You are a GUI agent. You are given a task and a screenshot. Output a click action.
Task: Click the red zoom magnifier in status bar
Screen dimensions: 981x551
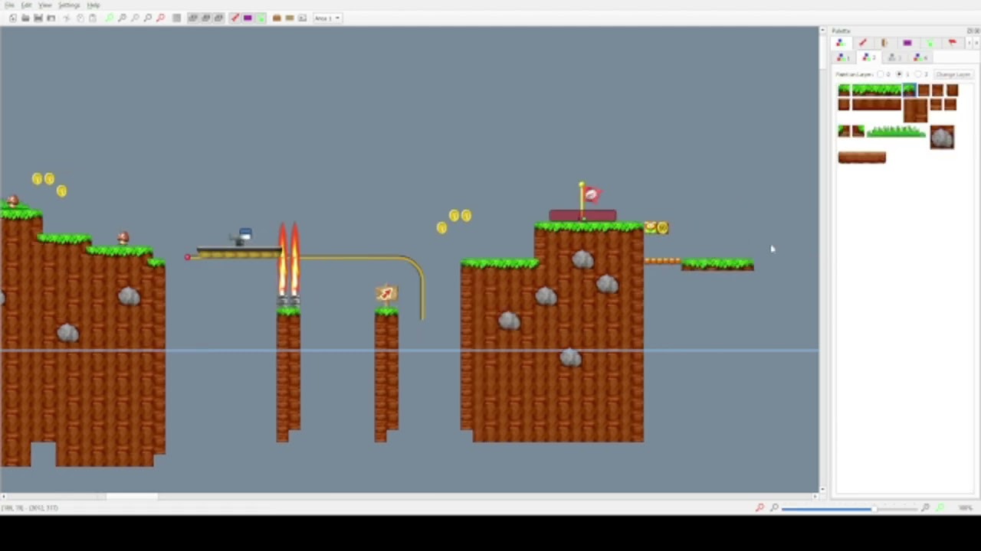(x=760, y=507)
